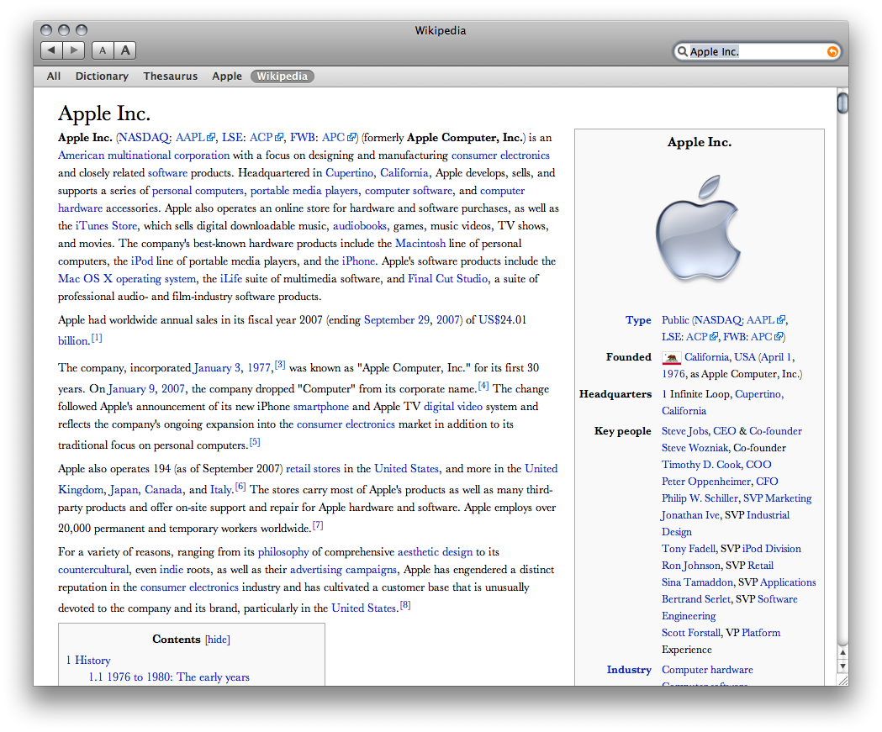
Task: Collapse Contents using the hide link
Action: (217, 639)
